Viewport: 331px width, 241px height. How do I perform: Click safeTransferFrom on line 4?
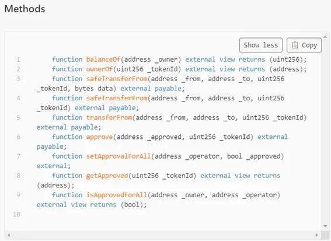(117, 98)
